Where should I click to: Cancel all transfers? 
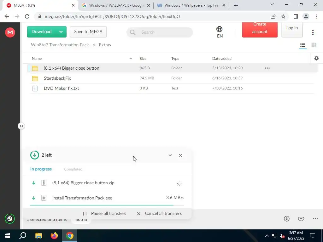pos(159,213)
